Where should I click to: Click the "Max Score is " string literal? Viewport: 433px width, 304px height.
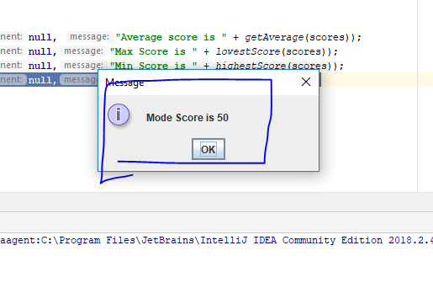tap(153, 51)
